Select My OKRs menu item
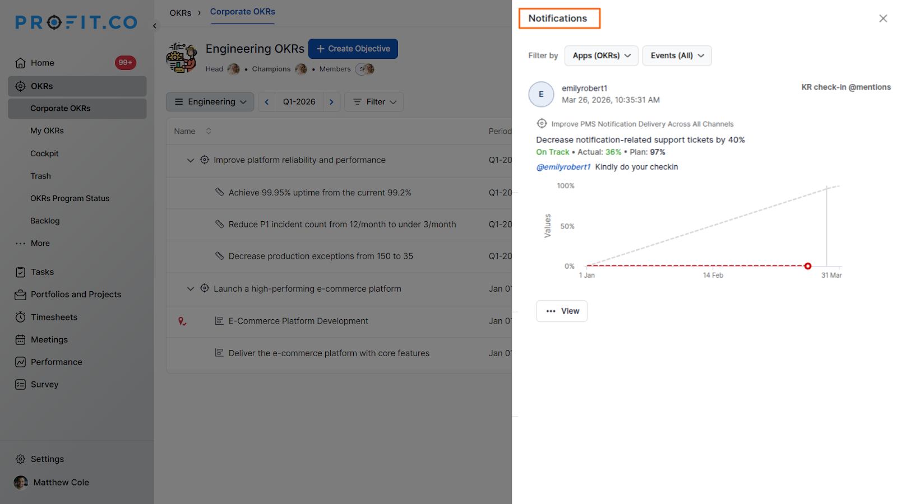The width and height of the screenshot is (897, 504). point(47,131)
